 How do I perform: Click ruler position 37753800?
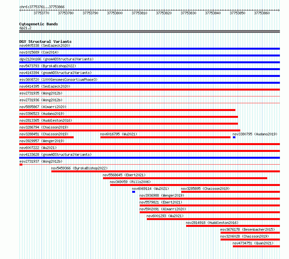pos(115,13)
